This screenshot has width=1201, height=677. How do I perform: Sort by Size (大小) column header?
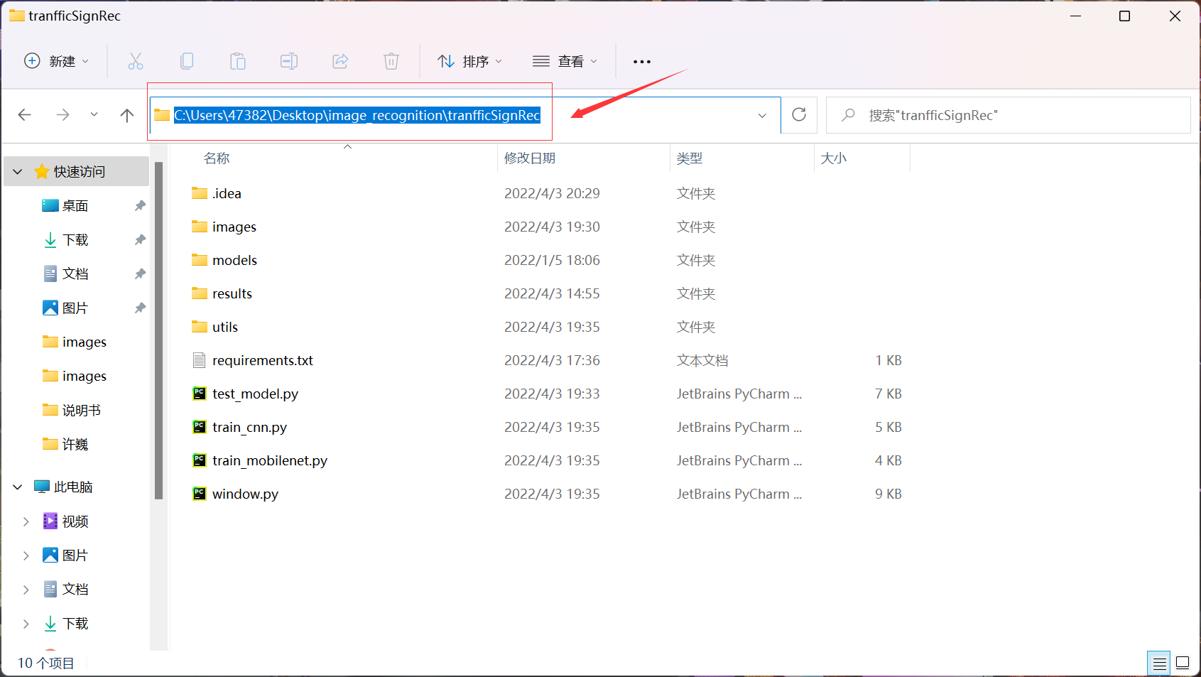tap(834, 158)
